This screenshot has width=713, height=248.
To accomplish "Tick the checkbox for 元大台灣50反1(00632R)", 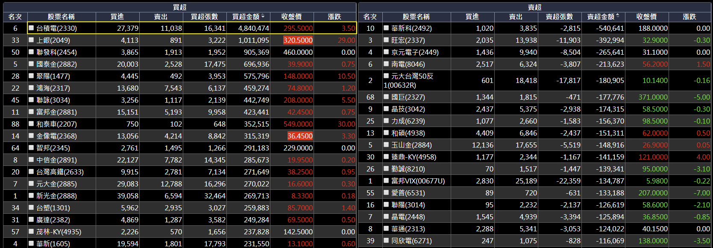I will [x=386, y=76].
